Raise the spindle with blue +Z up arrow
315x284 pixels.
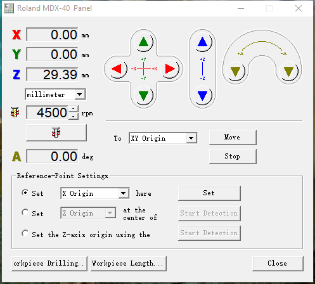click(202, 42)
